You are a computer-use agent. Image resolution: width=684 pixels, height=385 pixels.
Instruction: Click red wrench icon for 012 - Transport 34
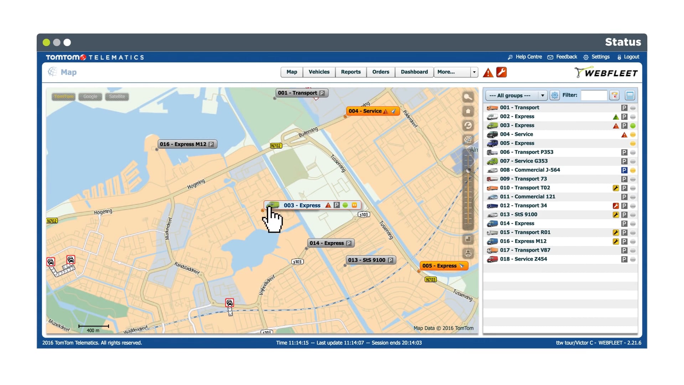616,206
